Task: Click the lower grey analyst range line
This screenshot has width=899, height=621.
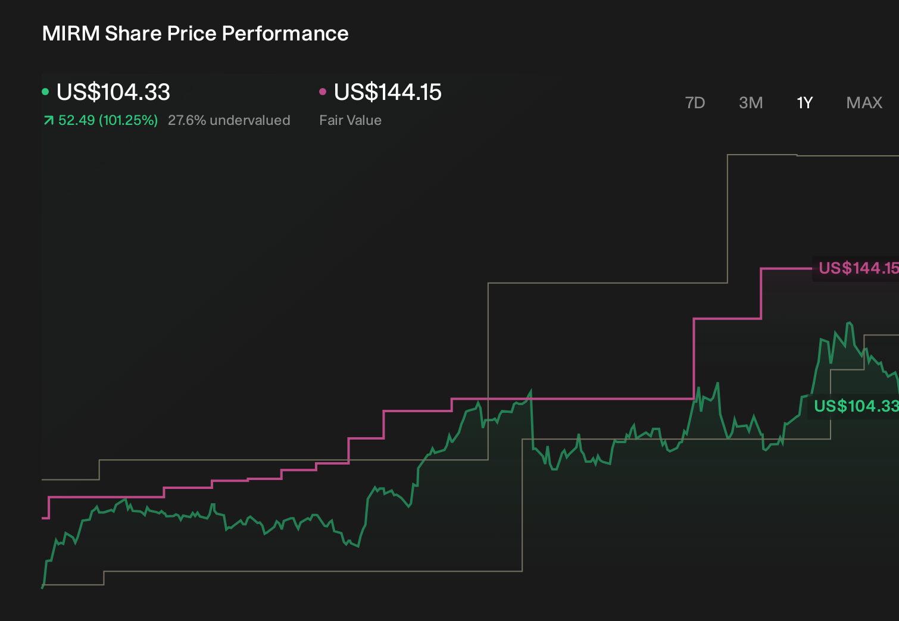Action: pyautogui.click(x=313, y=571)
